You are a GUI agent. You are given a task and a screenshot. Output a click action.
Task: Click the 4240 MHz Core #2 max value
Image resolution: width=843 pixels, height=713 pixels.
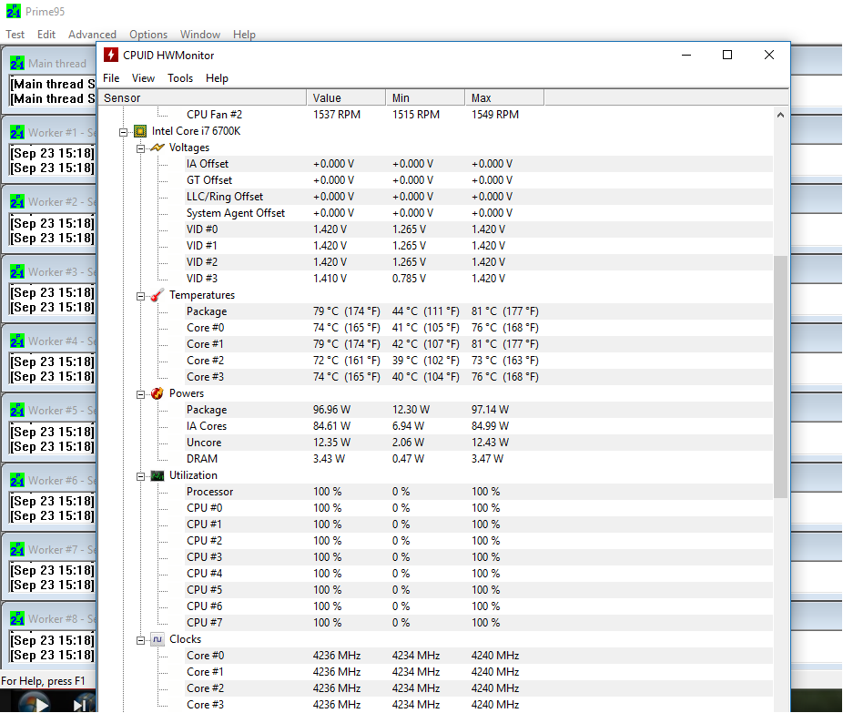tap(495, 688)
